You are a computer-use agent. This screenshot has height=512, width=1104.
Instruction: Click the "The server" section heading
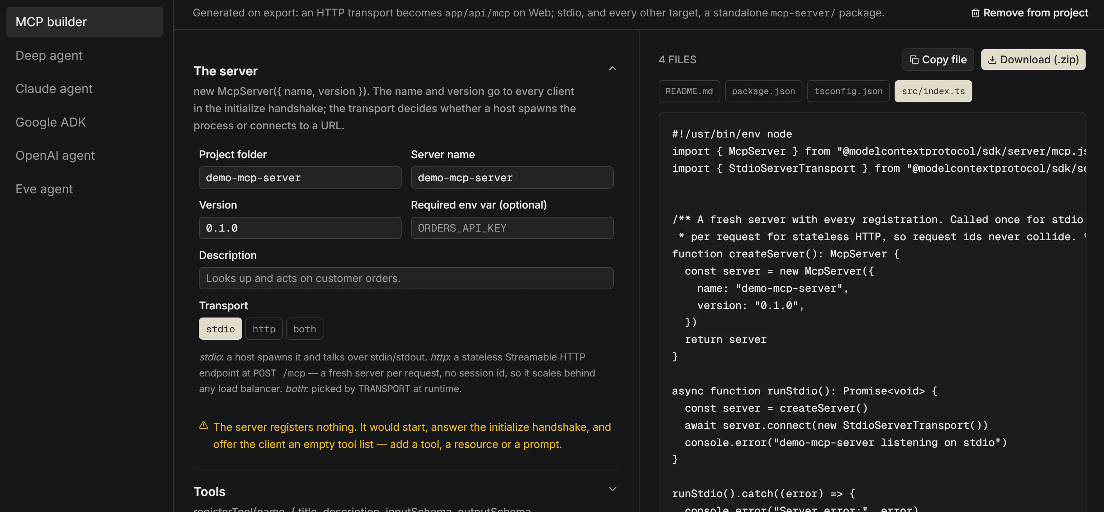click(x=225, y=71)
